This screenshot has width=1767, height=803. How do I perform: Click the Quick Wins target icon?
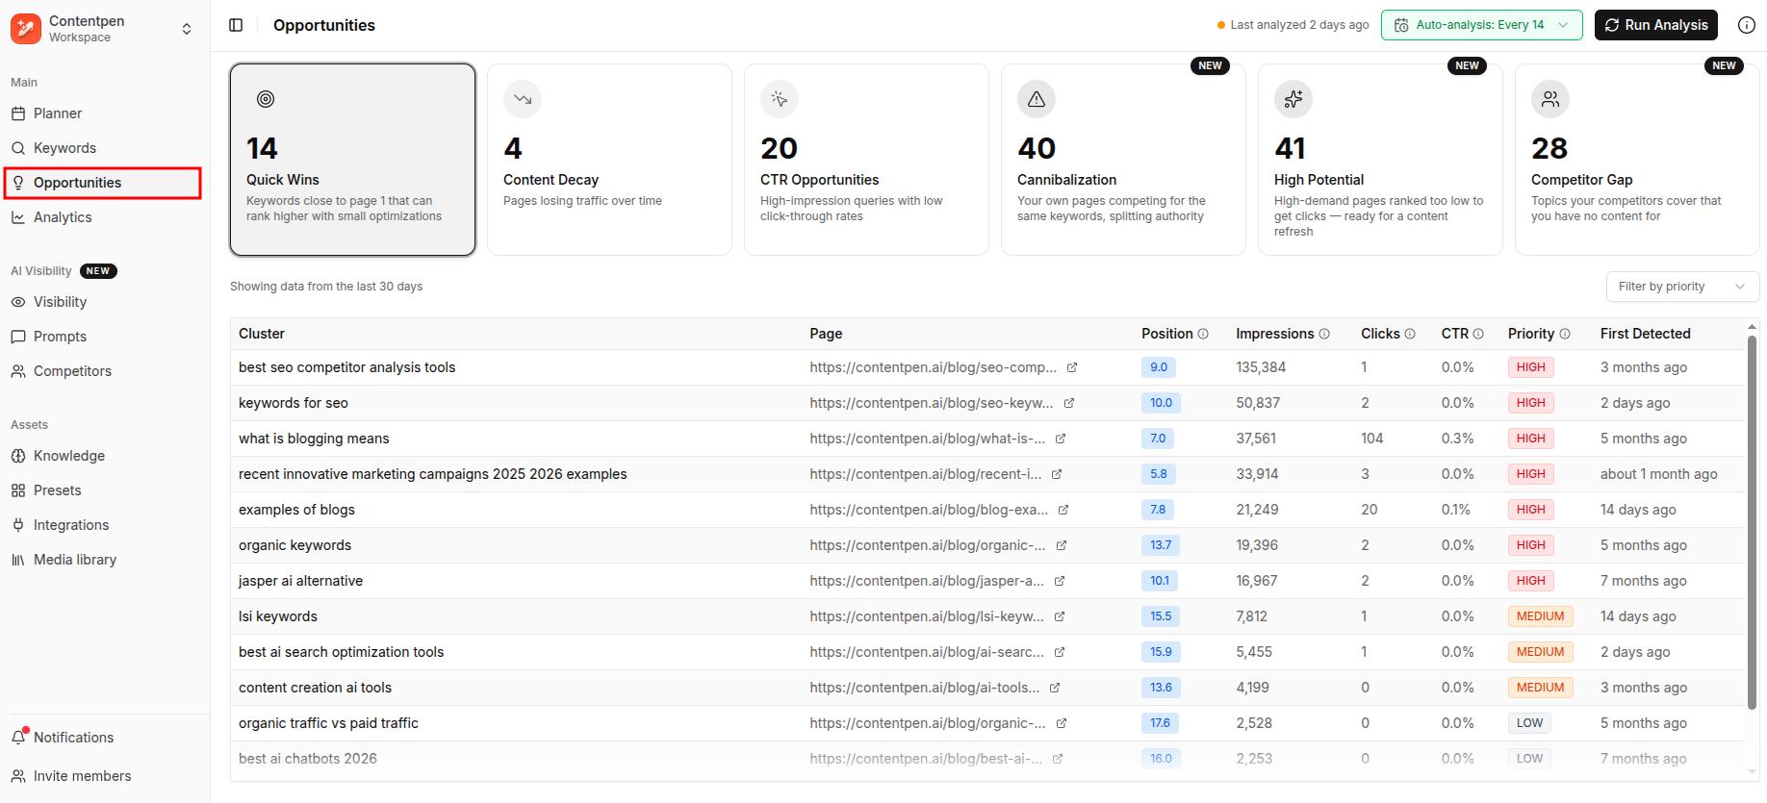(266, 99)
